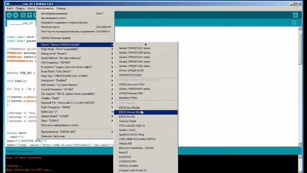Select STM32 Discovery F407 board
This screenshot has height=173, width=307.
click(x=146, y=85)
